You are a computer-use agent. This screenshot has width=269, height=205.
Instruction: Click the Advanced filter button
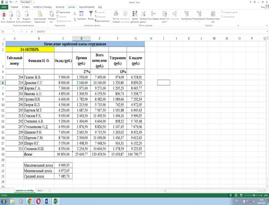102,21
